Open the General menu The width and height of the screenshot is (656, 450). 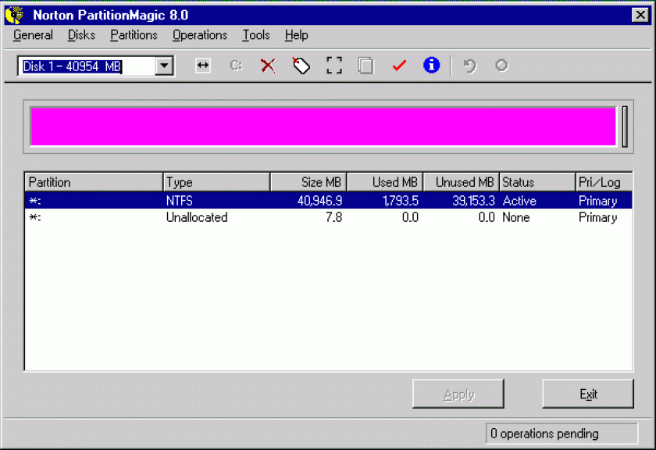pos(33,35)
